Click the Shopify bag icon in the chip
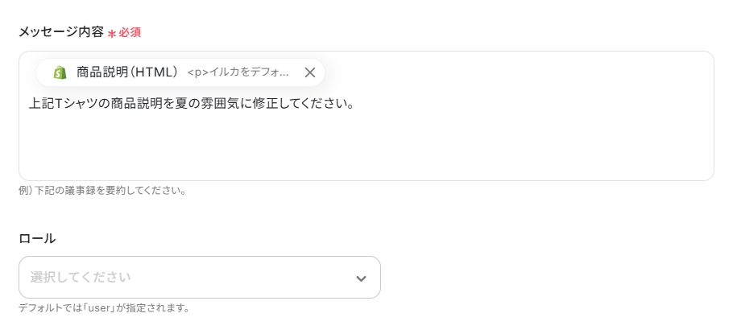Image resolution: width=737 pixels, height=334 pixels. [60, 72]
